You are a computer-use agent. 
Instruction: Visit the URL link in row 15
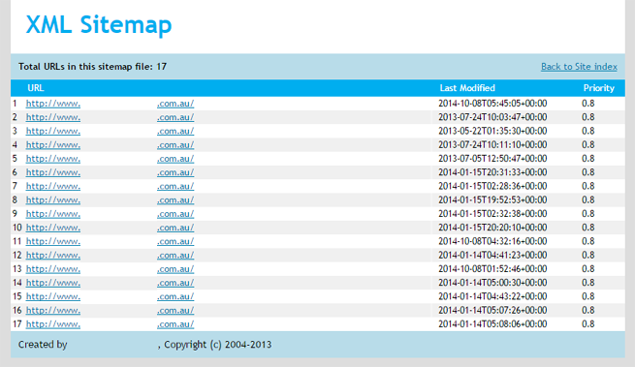(x=110, y=296)
